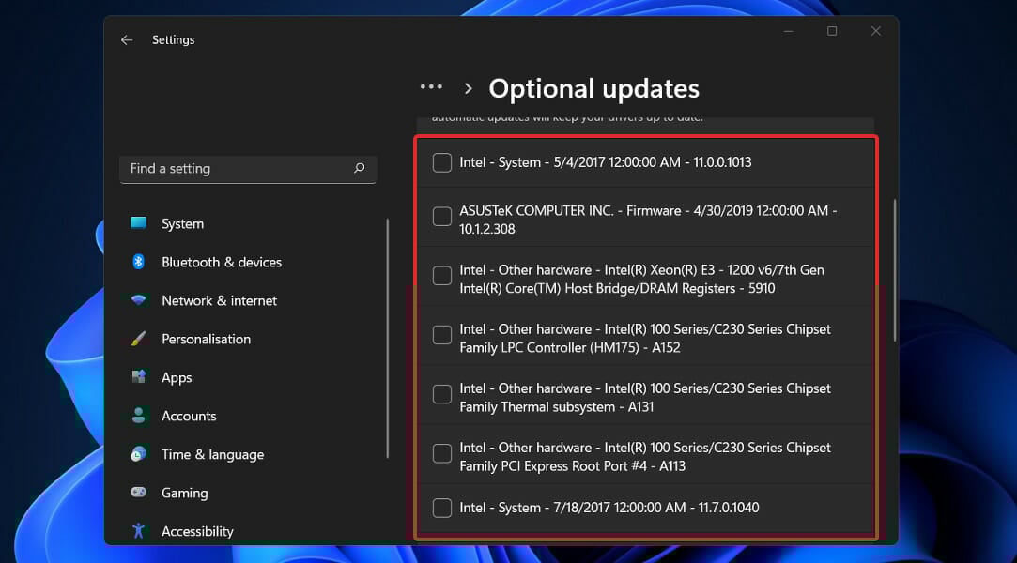
Task: Click the Time & language globe icon
Action: pos(138,453)
